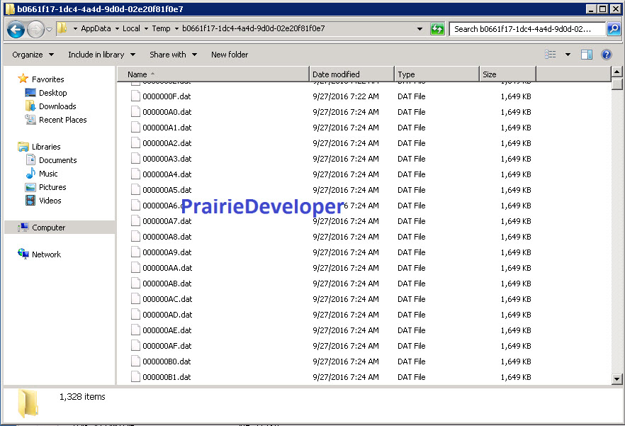Image resolution: width=625 pixels, height=426 pixels.
Task: Go back with the blue Back arrow
Action: (x=16, y=29)
